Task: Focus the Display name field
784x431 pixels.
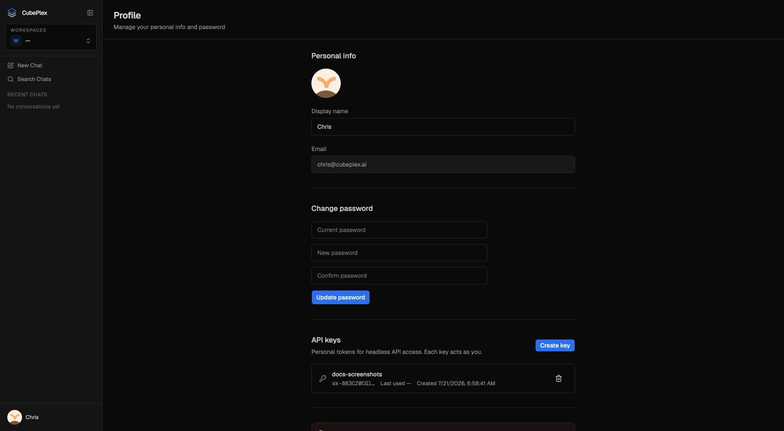Action: click(x=443, y=127)
